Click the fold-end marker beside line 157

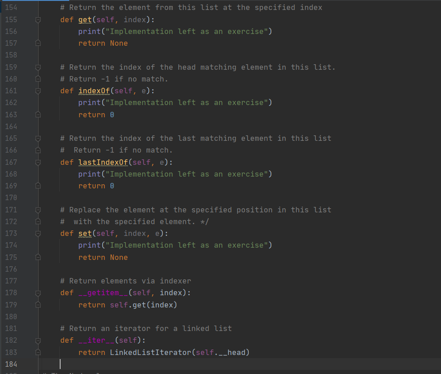38,43
